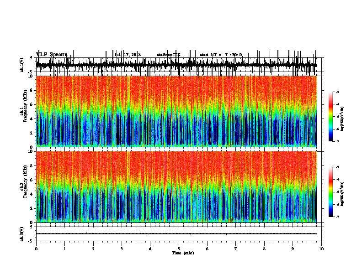The image size is (362, 279).
Task: Click the date text "Jul 17, 2018"
Action: click(128, 55)
